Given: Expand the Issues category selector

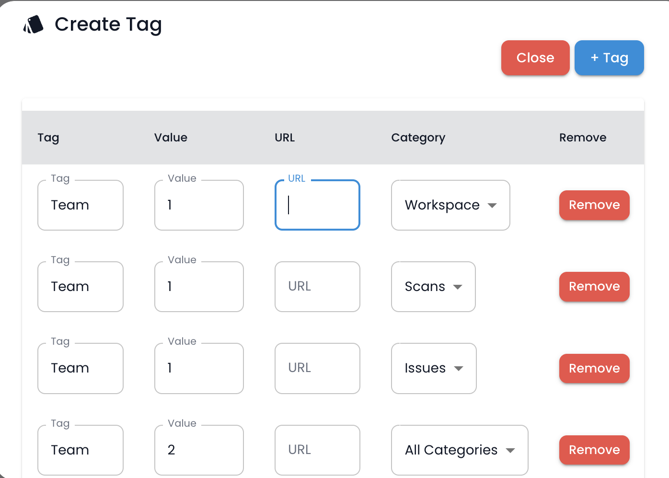Looking at the screenshot, I should click(433, 368).
